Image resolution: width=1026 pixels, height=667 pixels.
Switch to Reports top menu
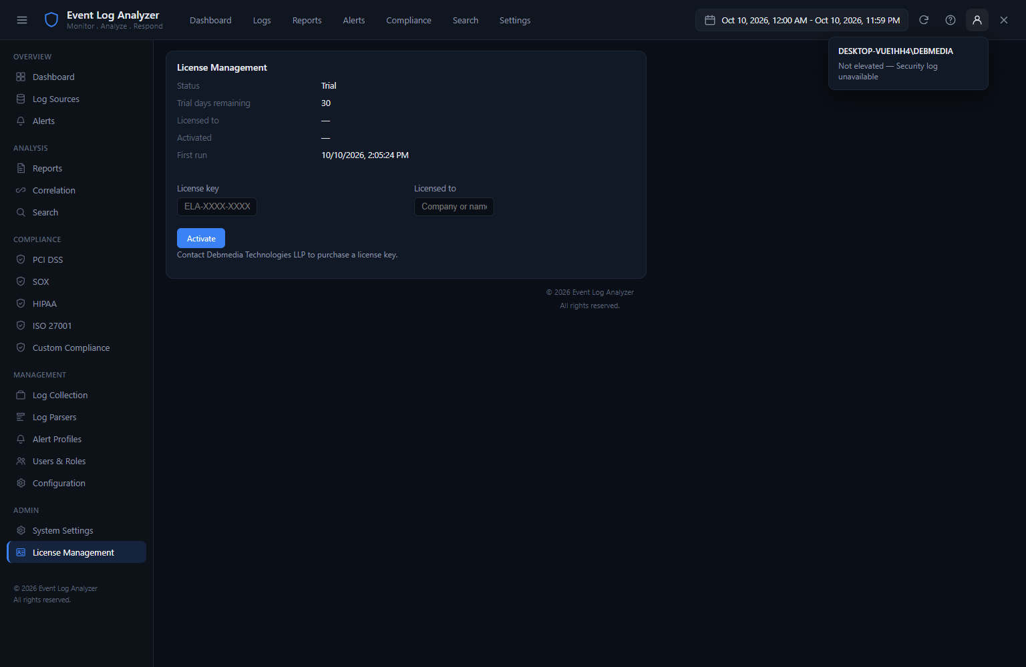pyautogui.click(x=307, y=20)
